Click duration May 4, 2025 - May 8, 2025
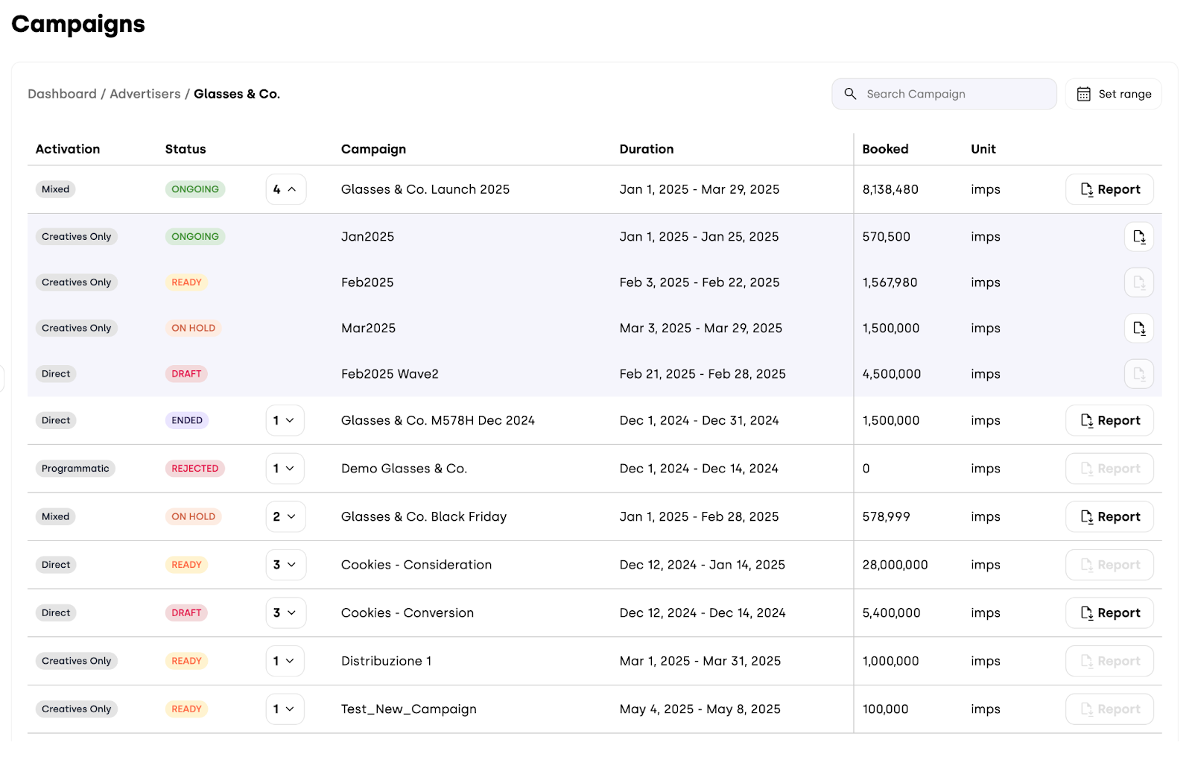Screen dimensions: 1192x757 pyautogui.click(x=700, y=709)
